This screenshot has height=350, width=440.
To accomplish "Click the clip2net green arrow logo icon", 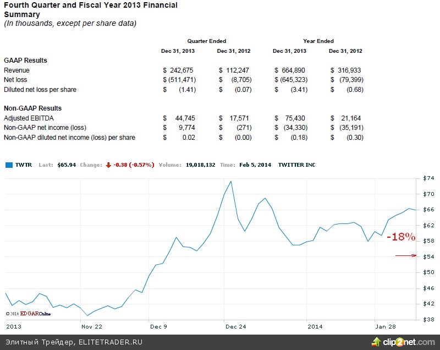I will (376, 342).
